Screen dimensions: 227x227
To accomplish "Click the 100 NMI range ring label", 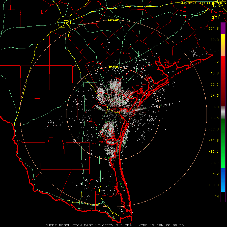I will (113, 20).
